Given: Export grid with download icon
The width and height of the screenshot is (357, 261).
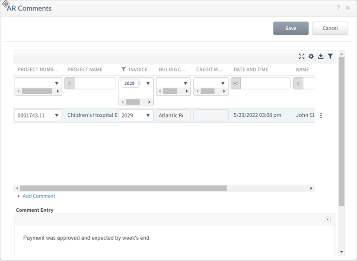Looking at the screenshot, I should tap(321, 56).
